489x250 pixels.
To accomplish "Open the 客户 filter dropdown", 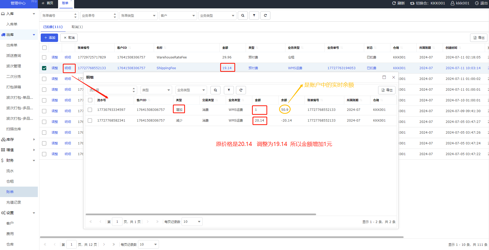I will (x=178, y=15).
